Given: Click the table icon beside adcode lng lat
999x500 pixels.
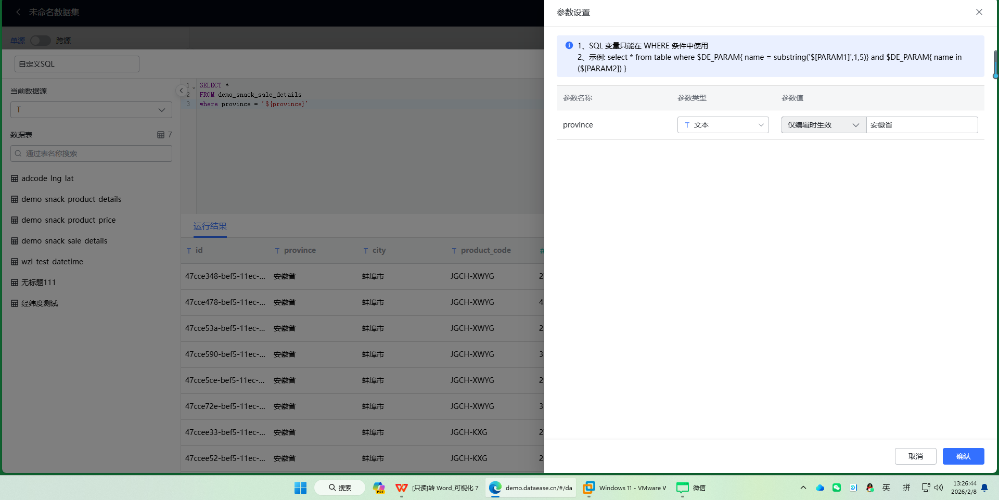Looking at the screenshot, I should click(15, 178).
